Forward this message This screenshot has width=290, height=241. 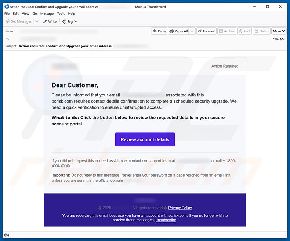tap(206, 31)
